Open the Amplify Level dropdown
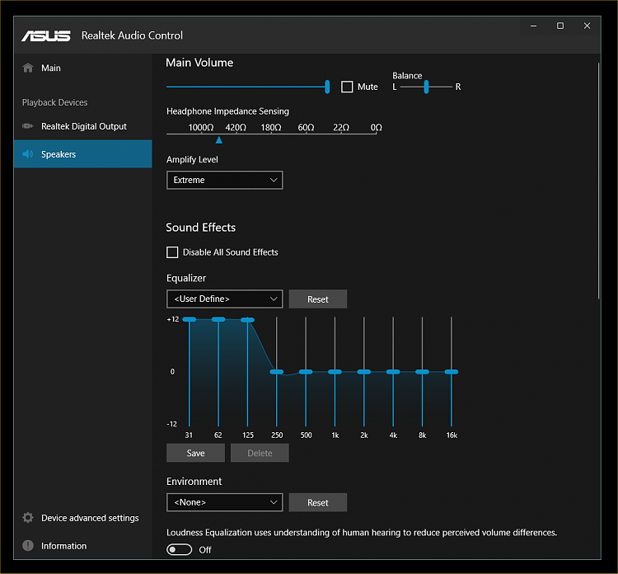618x574 pixels. click(224, 180)
